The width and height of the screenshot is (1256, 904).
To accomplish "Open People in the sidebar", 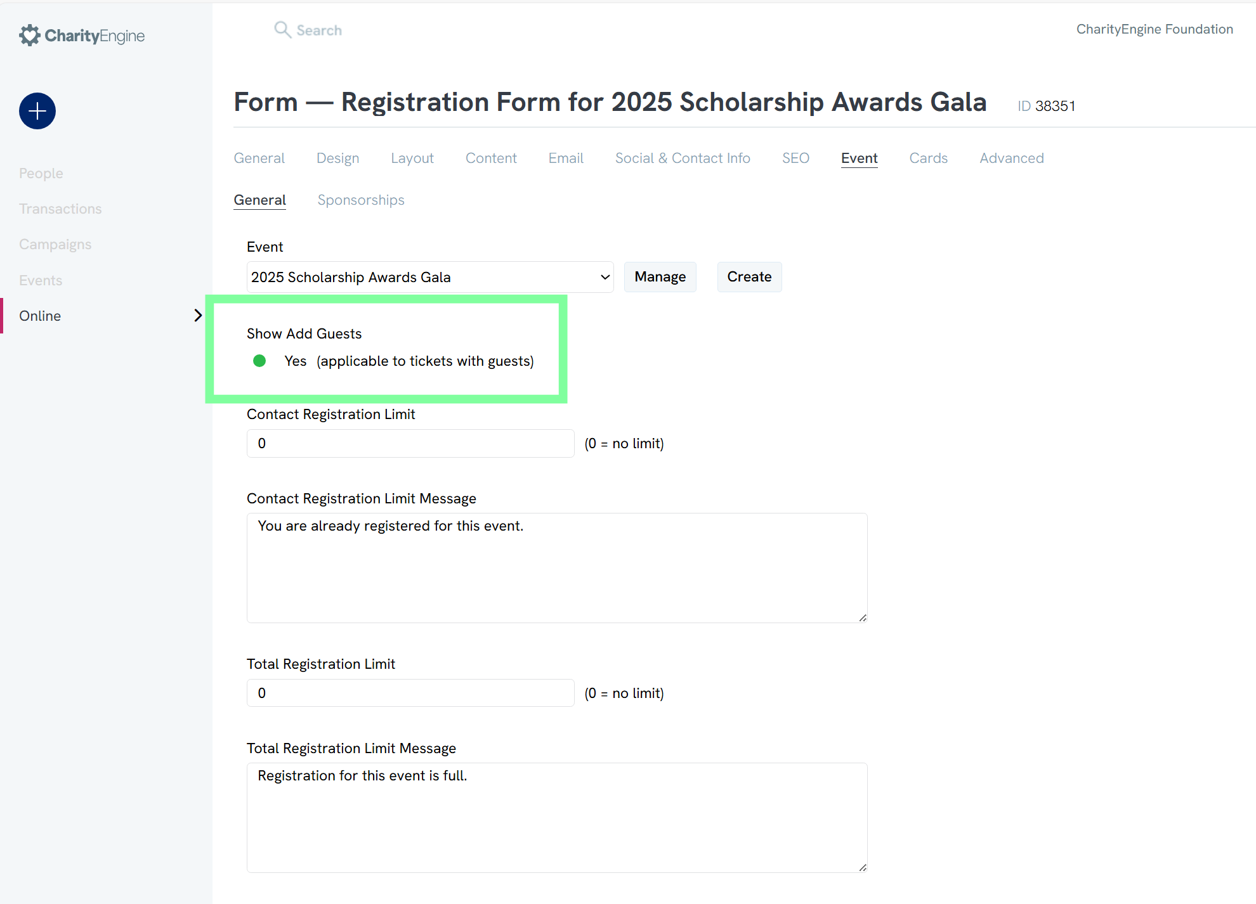I will (41, 173).
